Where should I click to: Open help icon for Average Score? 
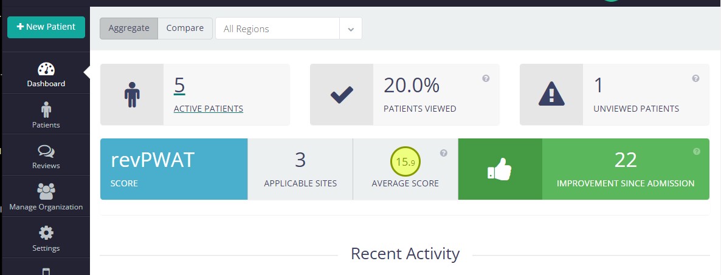tap(444, 153)
